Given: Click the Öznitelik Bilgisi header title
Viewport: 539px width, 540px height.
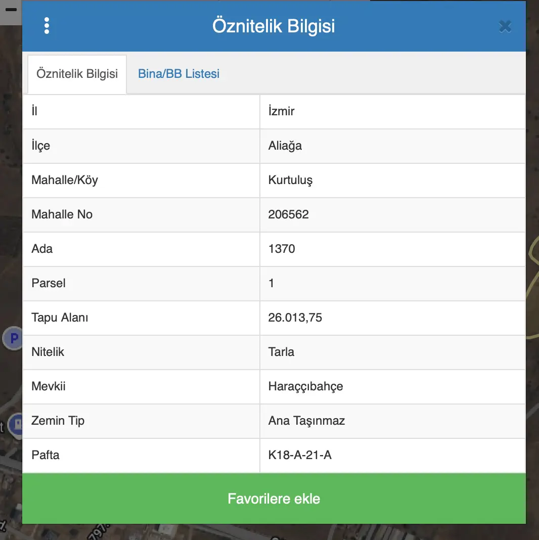Looking at the screenshot, I should (274, 26).
